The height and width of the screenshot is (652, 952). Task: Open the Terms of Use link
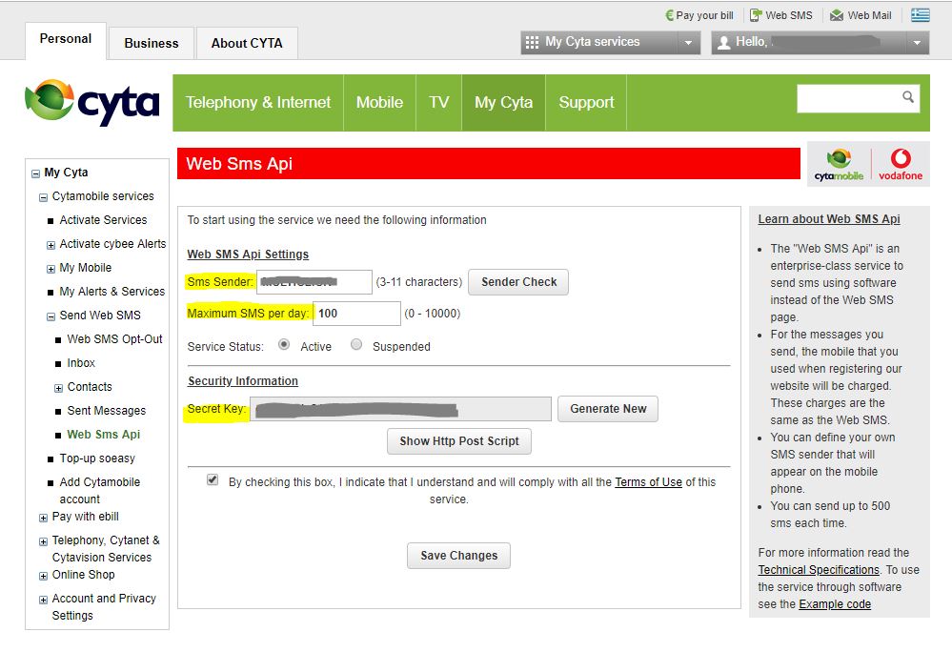click(648, 482)
